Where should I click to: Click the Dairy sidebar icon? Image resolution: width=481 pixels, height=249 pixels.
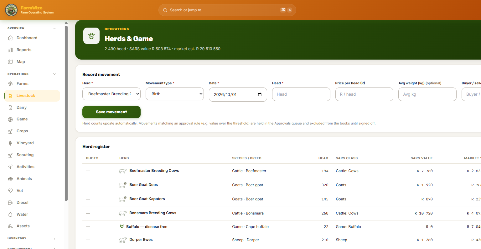(10, 108)
